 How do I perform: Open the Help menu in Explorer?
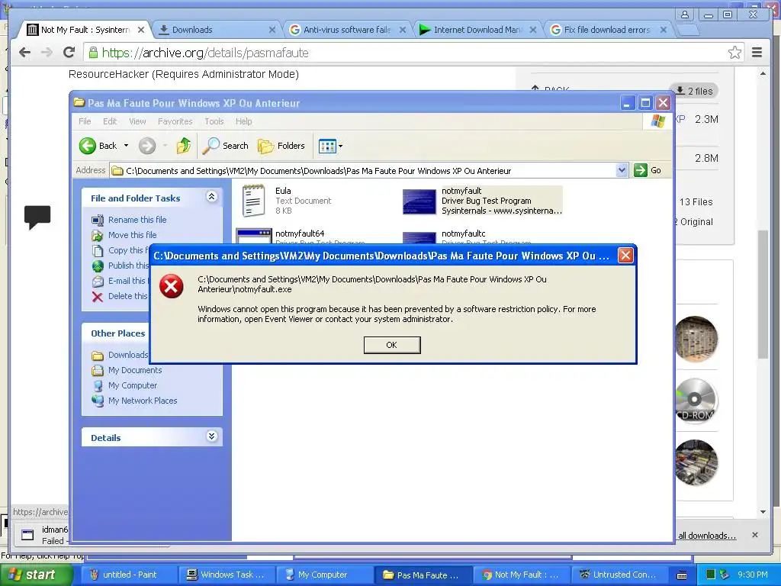point(243,121)
